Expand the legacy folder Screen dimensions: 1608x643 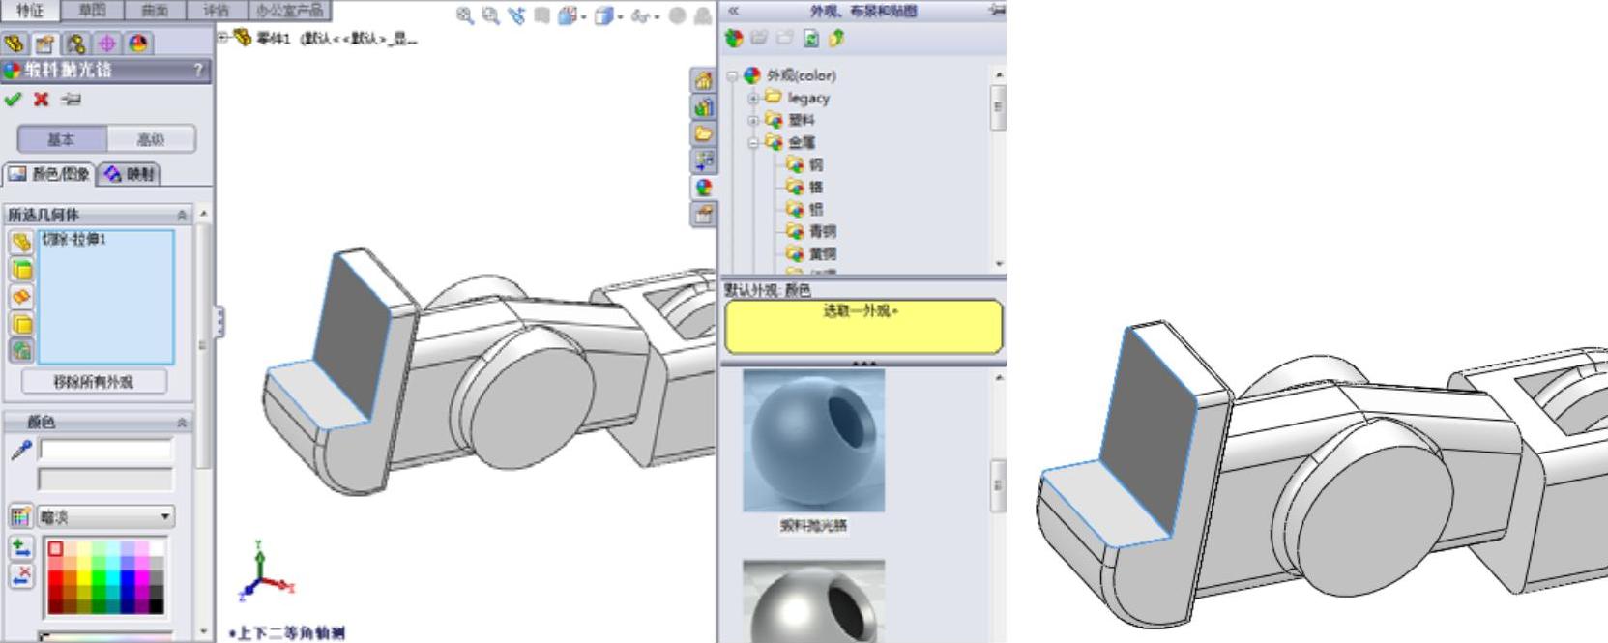point(752,98)
